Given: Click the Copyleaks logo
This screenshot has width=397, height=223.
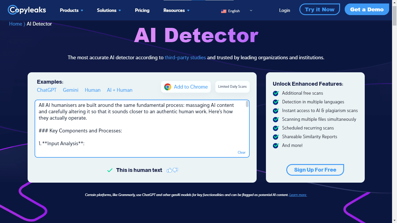Looking at the screenshot, I should point(27,10).
